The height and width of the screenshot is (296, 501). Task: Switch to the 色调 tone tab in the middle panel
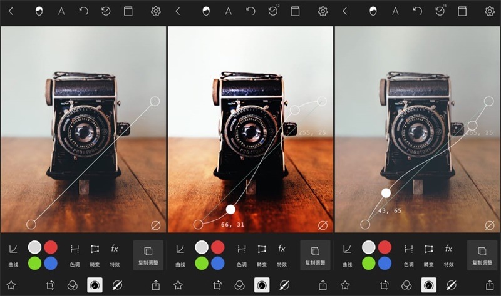(x=242, y=255)
